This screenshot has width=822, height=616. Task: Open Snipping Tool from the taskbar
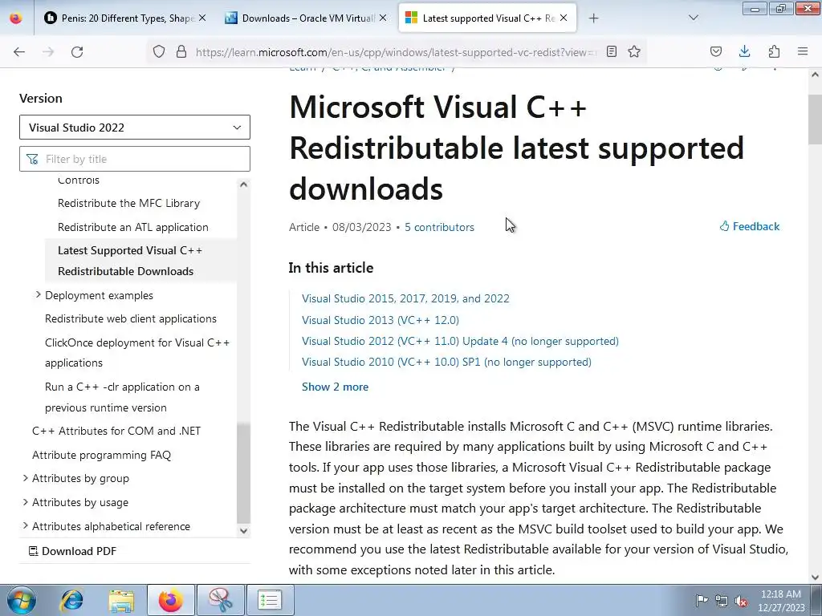click(221, 600)
